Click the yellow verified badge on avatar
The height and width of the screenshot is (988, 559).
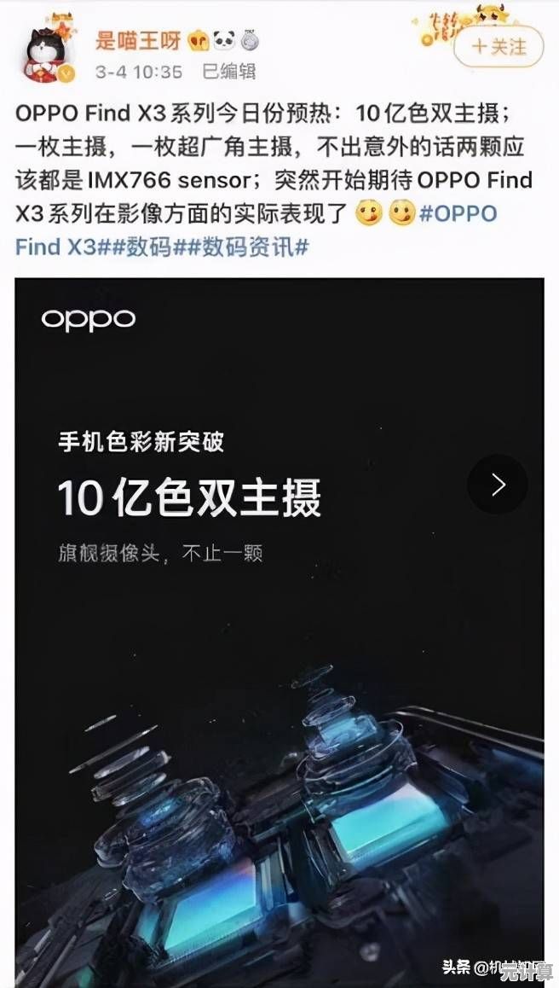click(x=67, y=73)
